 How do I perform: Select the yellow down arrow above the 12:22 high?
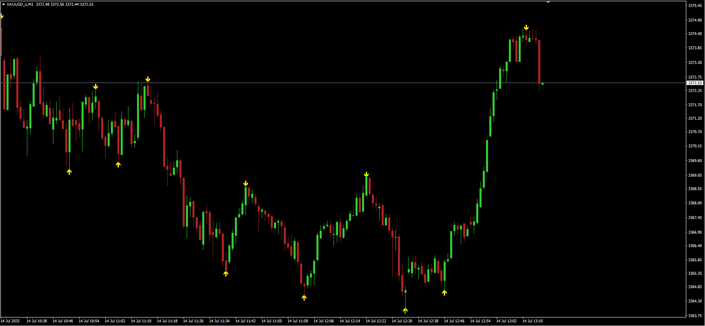pos(366,174)
